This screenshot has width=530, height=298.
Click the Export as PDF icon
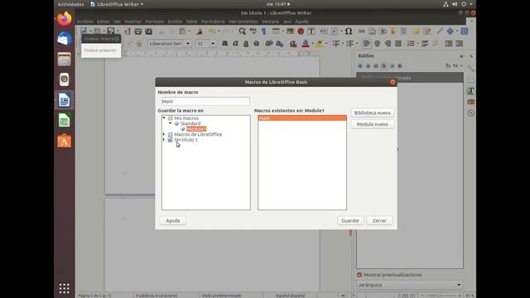[x=128, y=31]
